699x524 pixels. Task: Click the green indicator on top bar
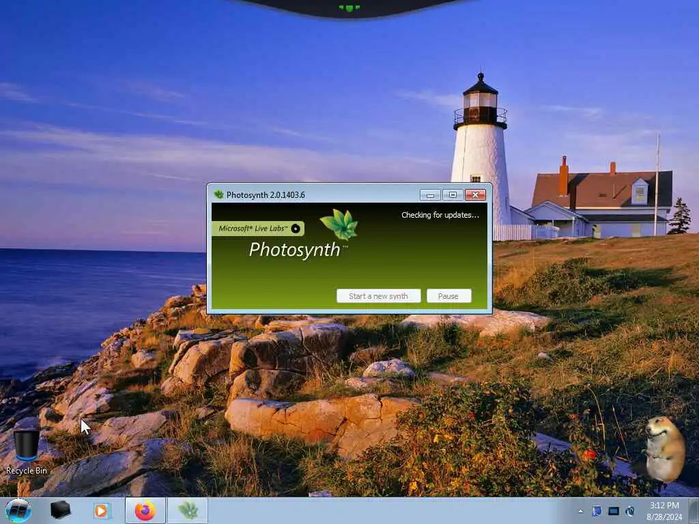[349, 8]
